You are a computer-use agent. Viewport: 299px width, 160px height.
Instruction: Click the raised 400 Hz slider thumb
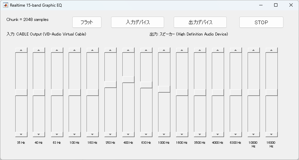tap(128, 79)
